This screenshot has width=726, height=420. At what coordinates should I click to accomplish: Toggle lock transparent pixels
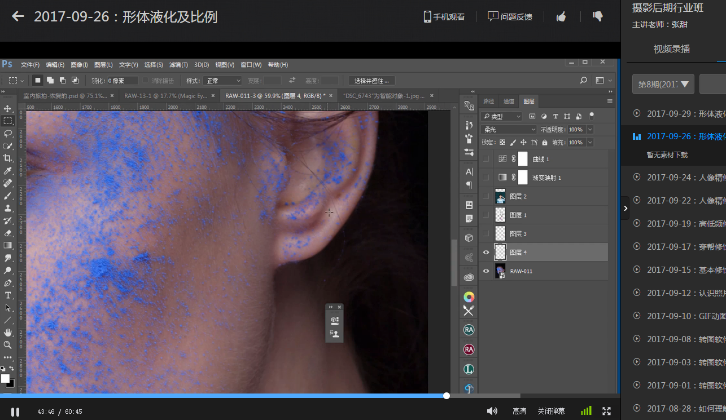(x=502, y=143)
